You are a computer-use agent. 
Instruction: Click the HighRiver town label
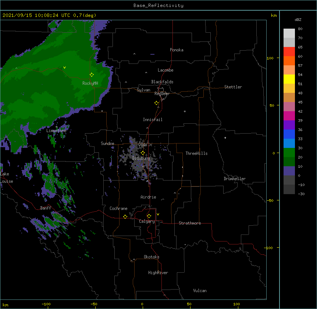(x=158, y=273)
